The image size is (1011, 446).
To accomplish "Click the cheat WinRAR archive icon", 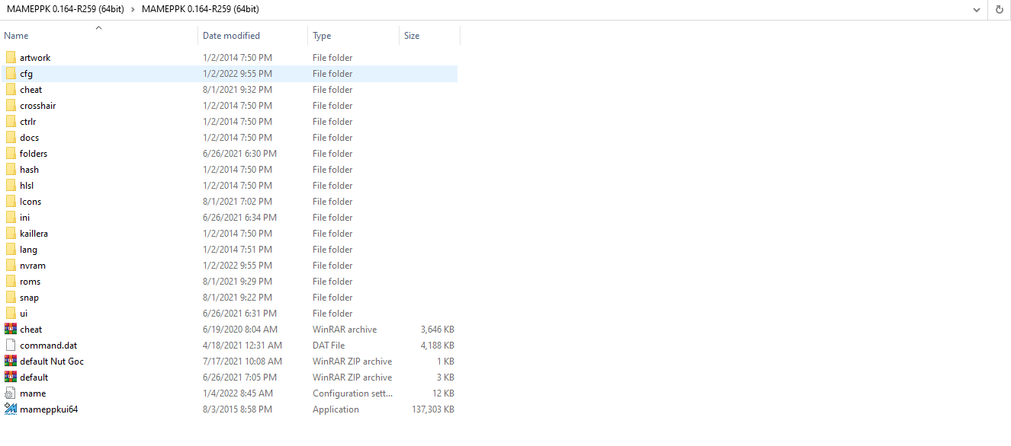I will click(x=11, y=330).
